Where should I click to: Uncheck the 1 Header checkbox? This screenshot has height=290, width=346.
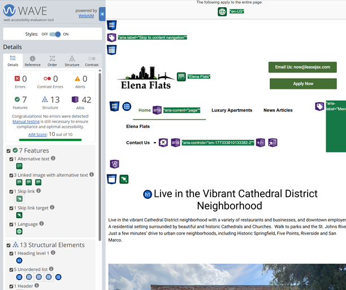(x=11, y=286)
